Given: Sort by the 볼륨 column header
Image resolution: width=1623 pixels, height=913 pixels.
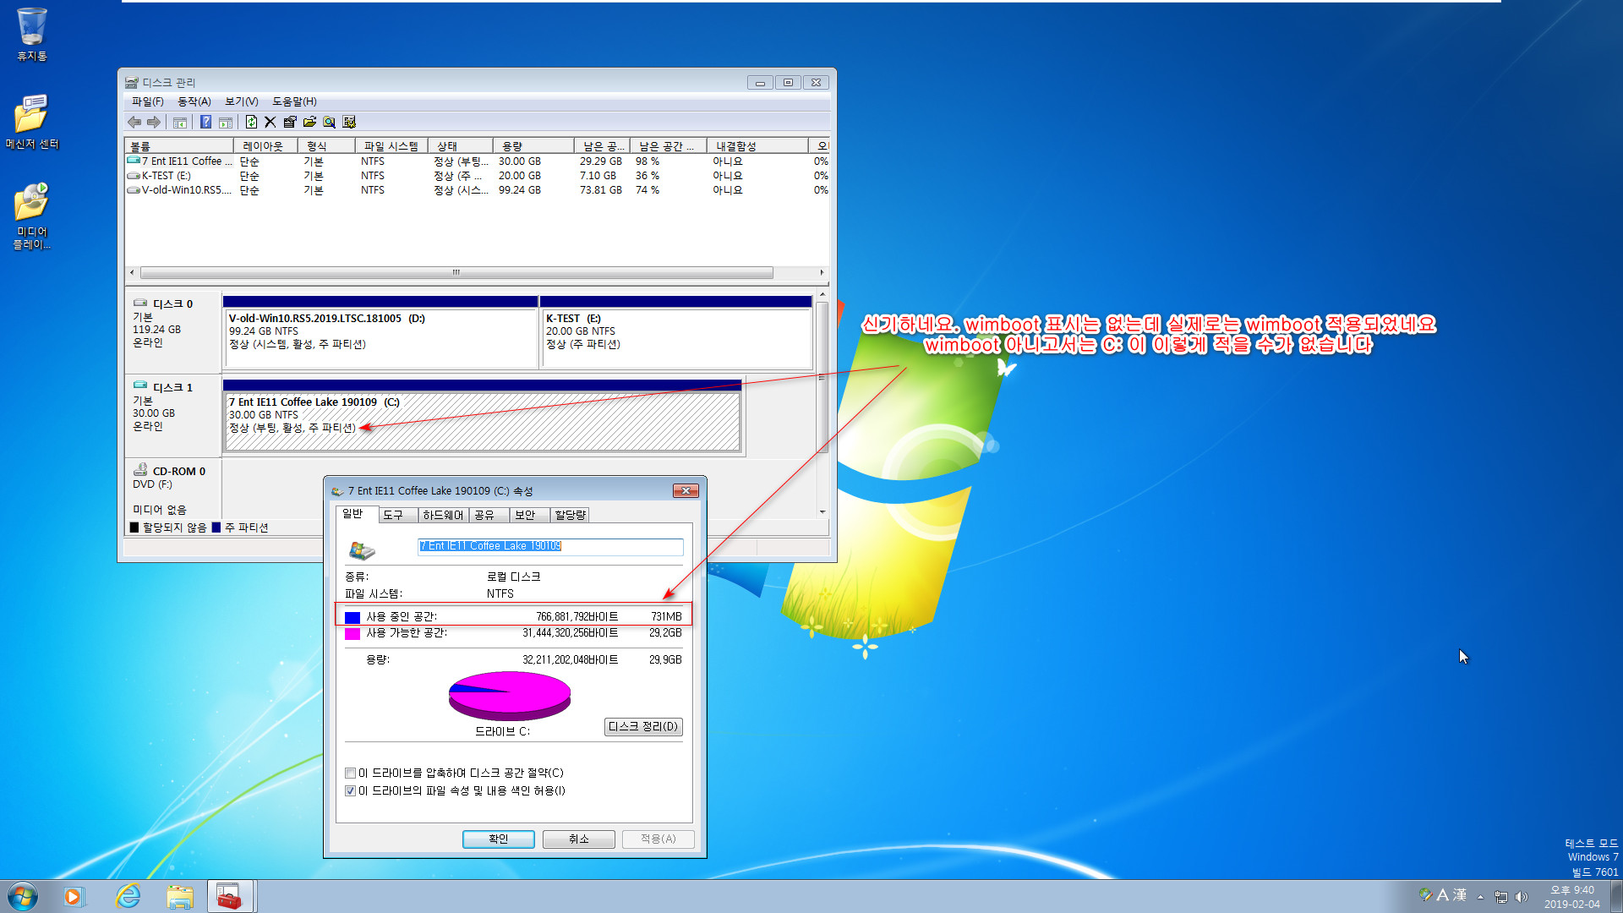Looking at the screenshot, I should [x=178, y=146].
